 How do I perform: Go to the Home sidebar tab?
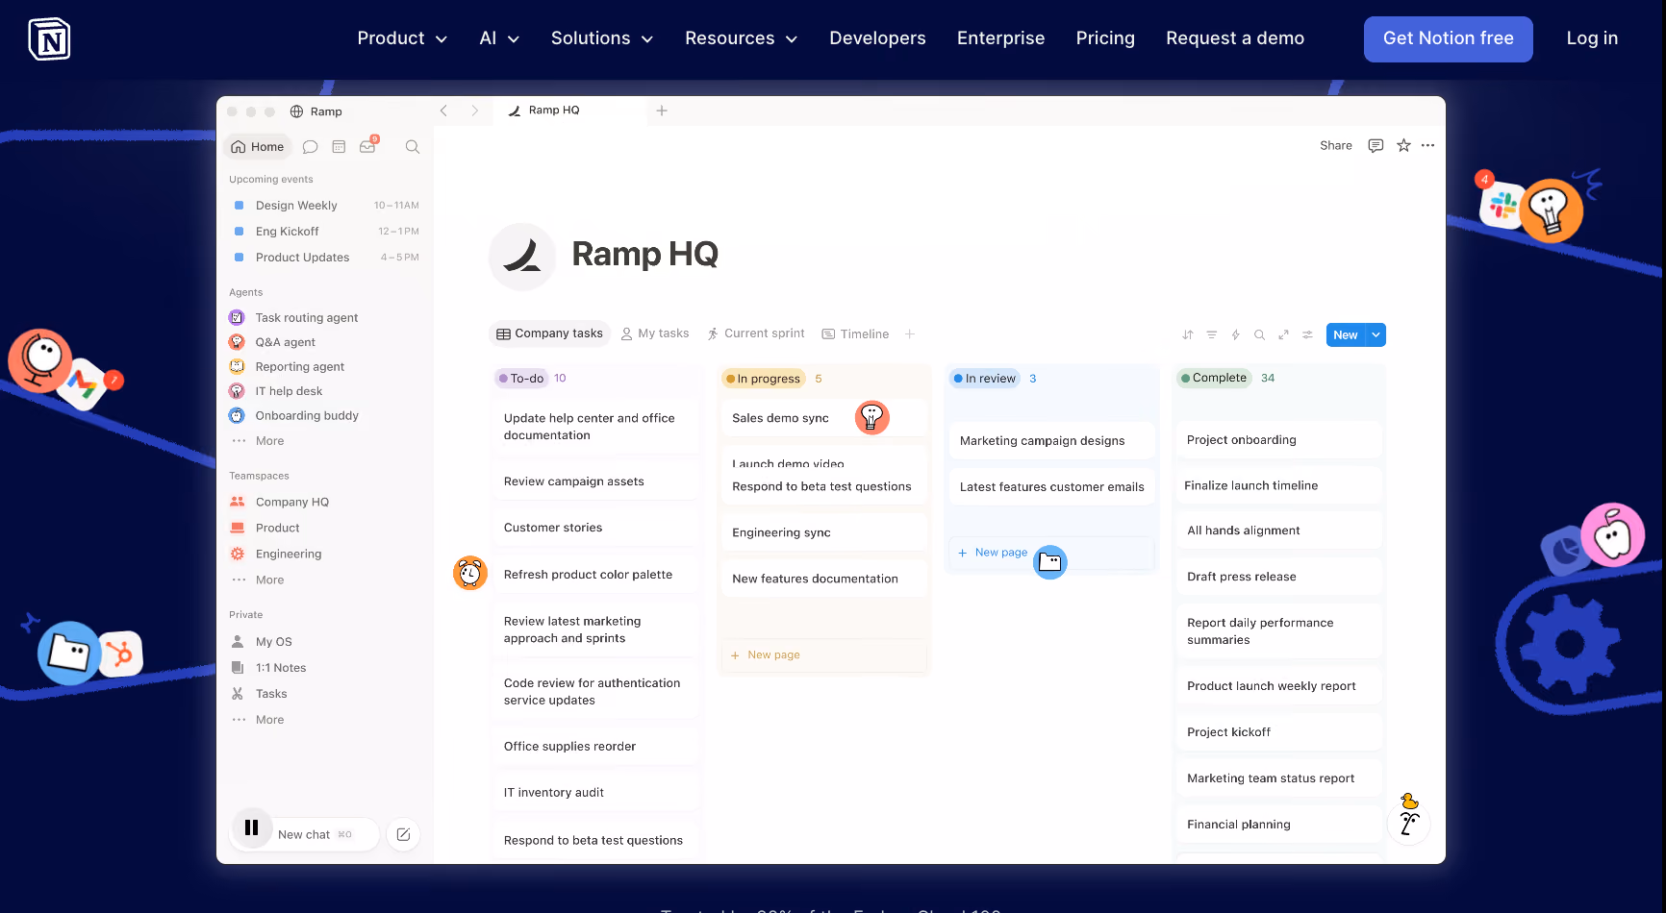[x=258, y=147]
